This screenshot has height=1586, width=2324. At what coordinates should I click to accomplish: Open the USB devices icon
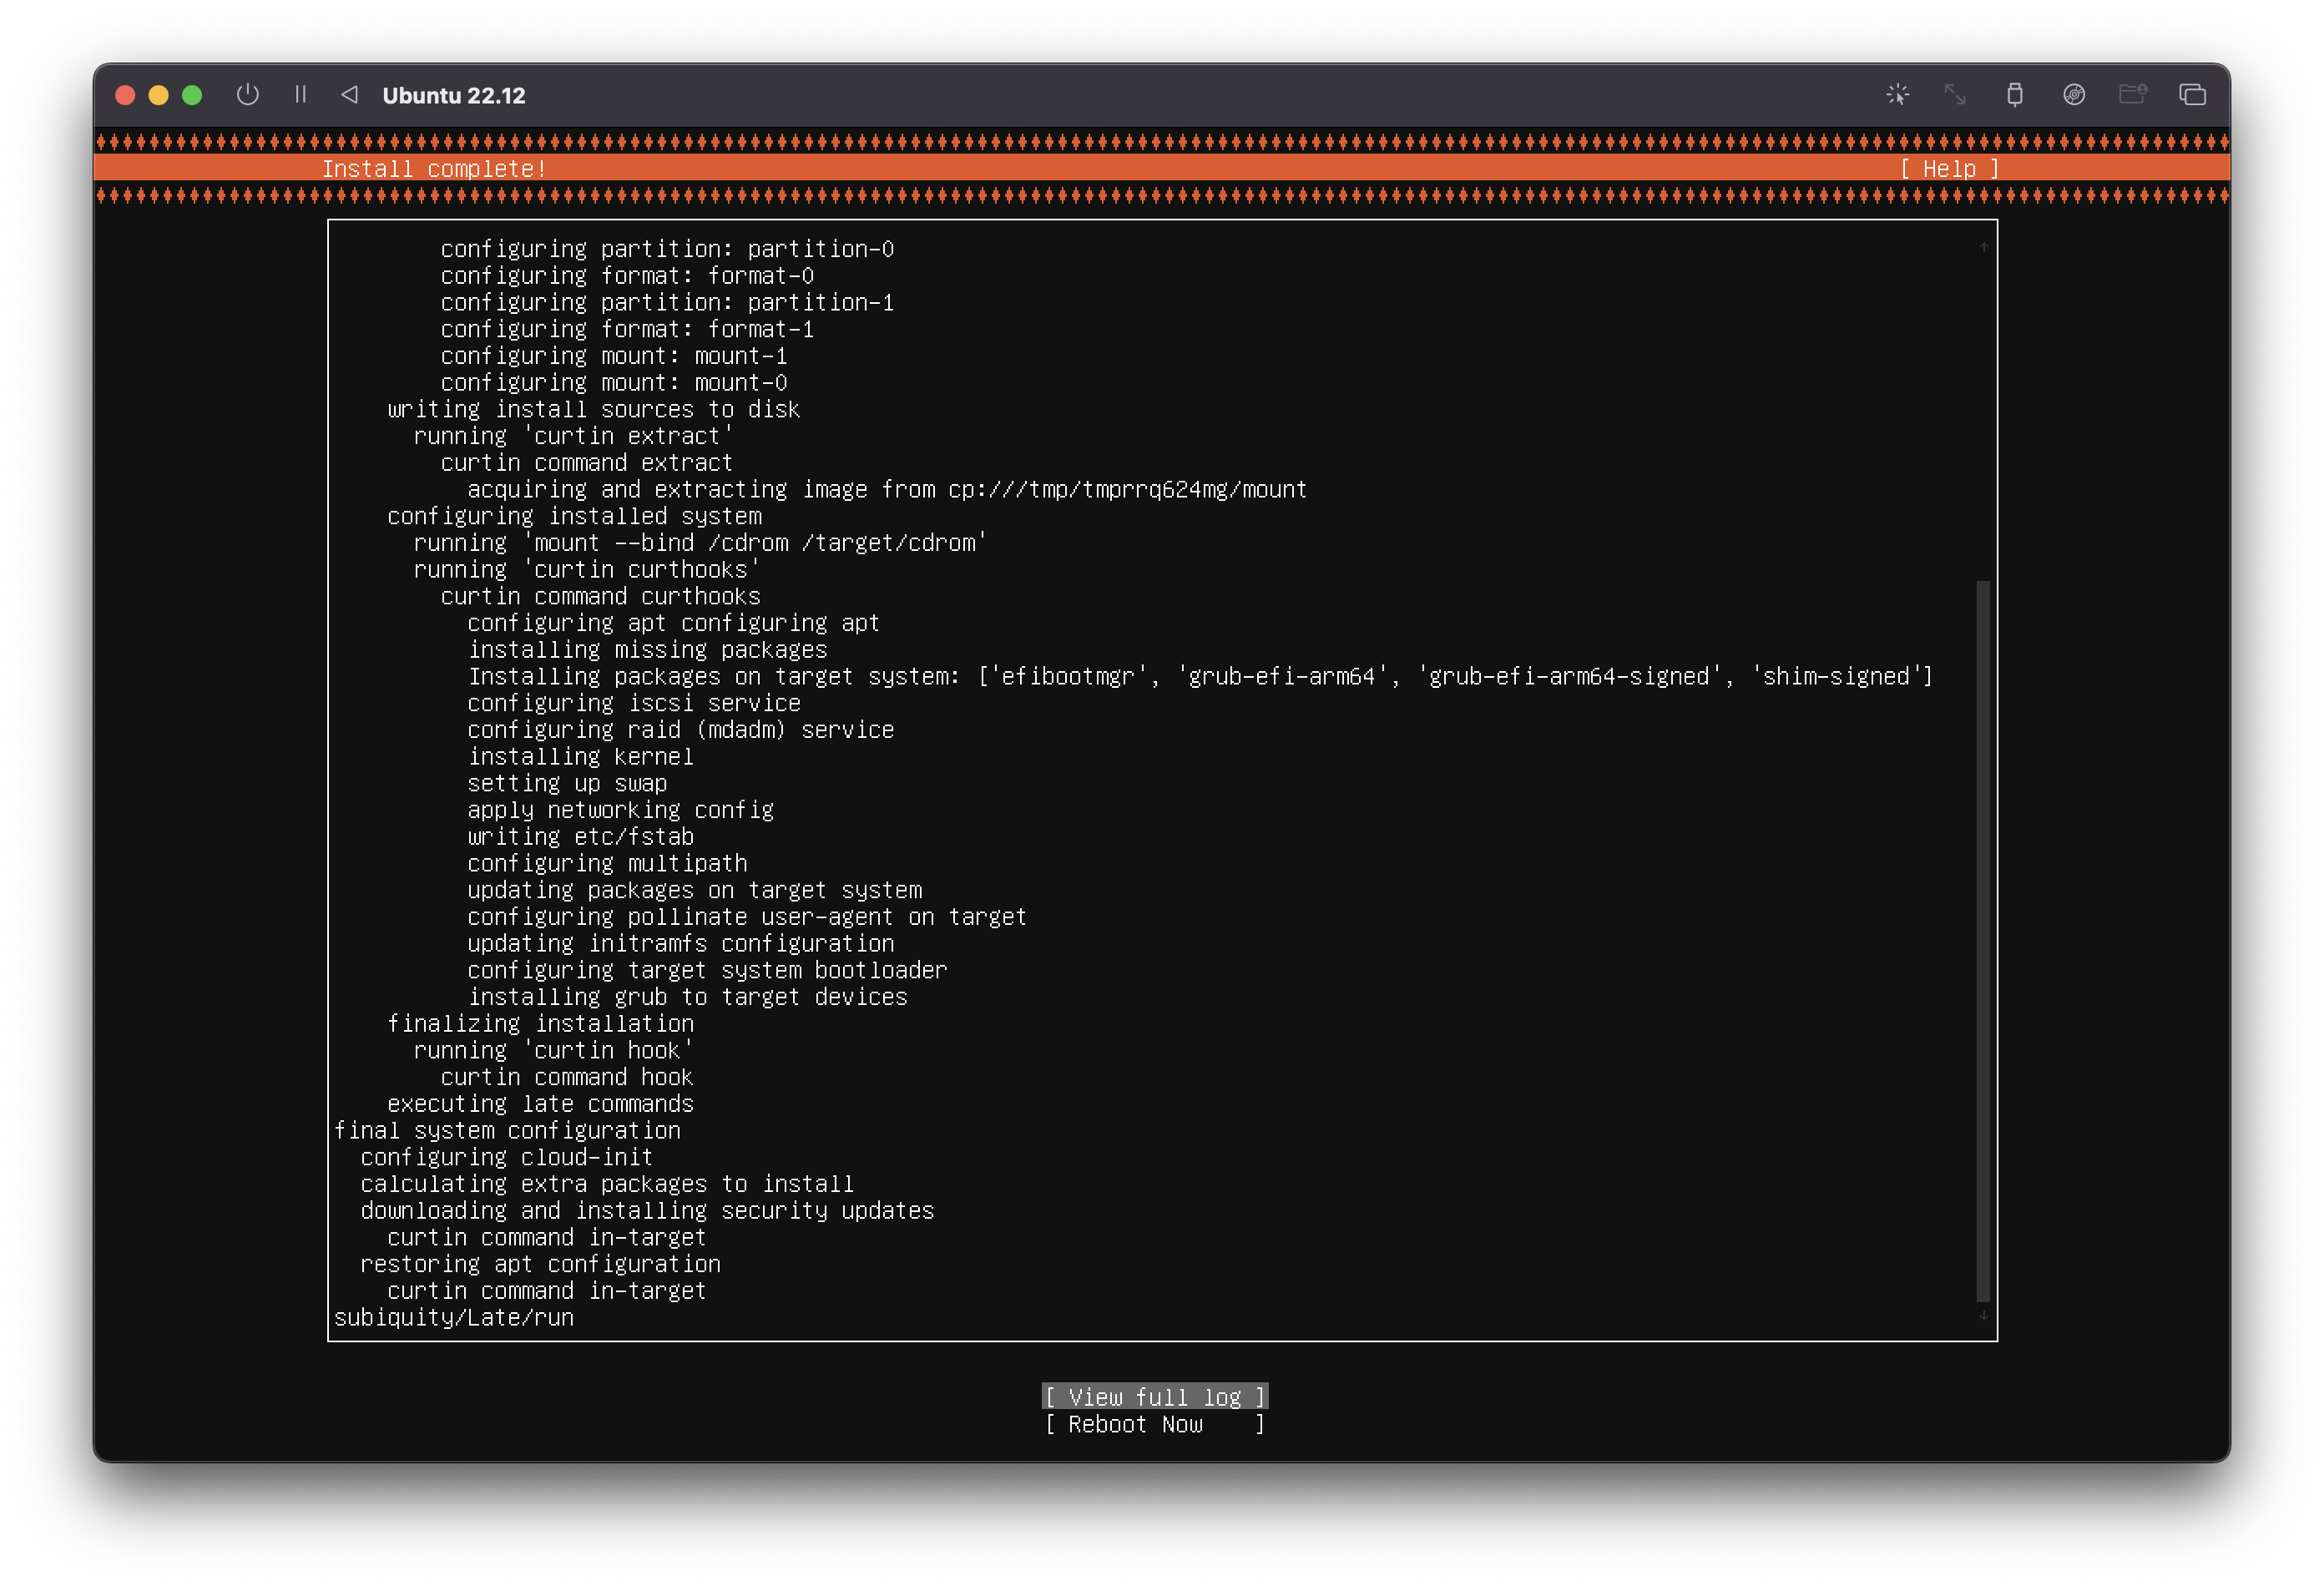click(2014, 95)
